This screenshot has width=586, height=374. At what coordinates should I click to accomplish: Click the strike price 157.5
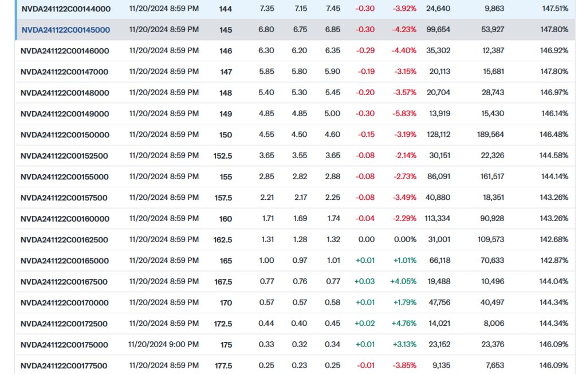(x=223, y=198)
